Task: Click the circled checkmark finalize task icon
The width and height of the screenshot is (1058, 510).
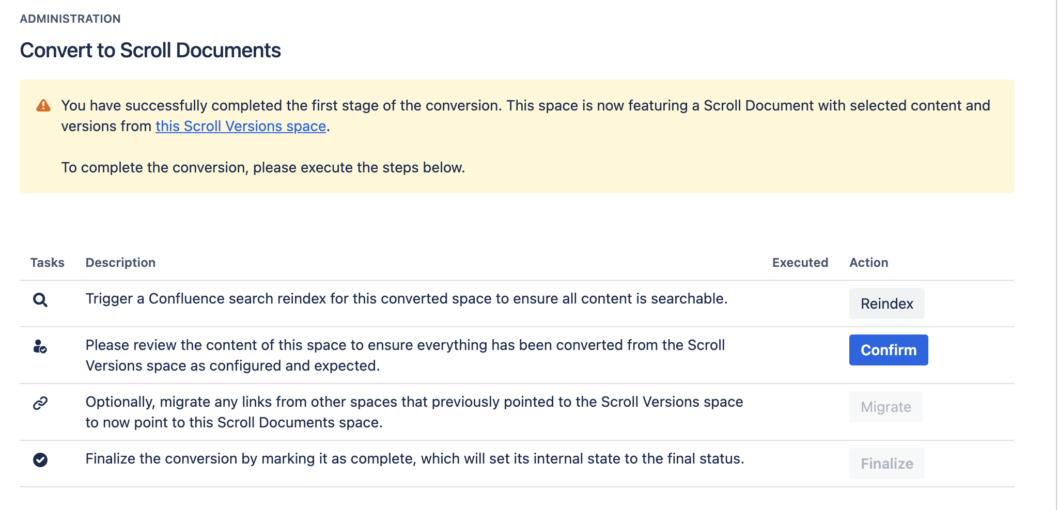Action: pyautogui.click(x=40, y=459)
